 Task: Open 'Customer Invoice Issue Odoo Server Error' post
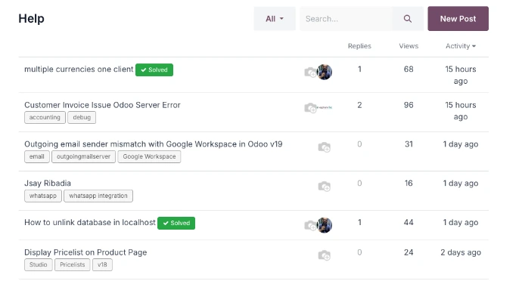coord(102,105)
